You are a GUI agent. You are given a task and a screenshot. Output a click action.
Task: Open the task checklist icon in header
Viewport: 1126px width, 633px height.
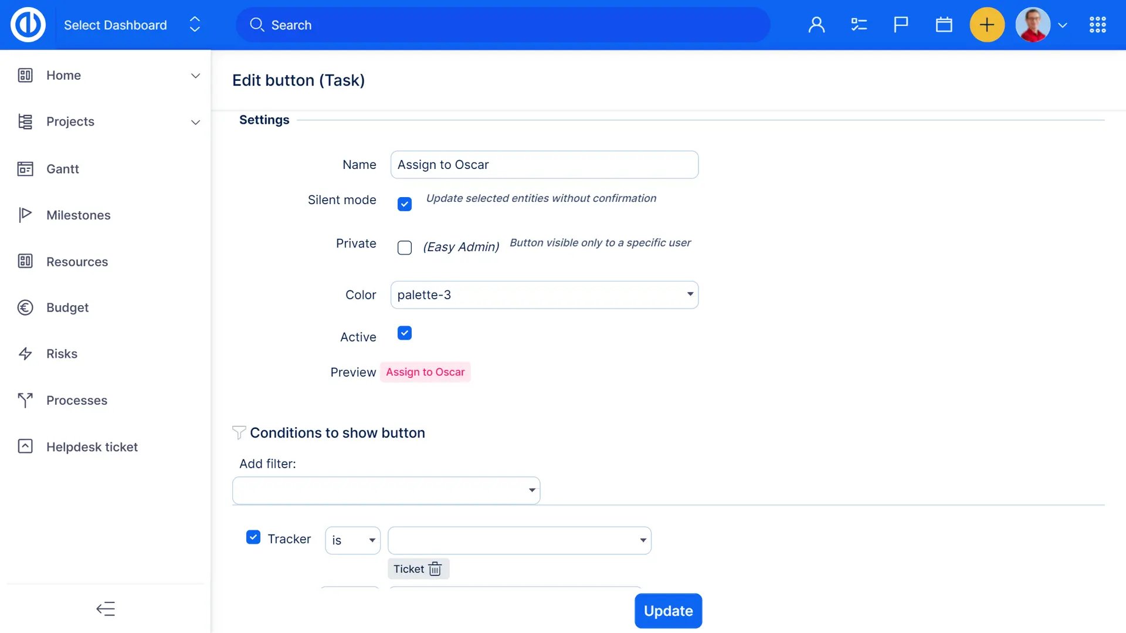(859, 25)
